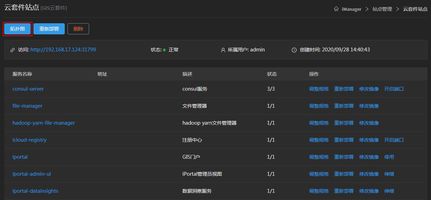Open the consul-server service link
This screenshot has width=431, height=200.
tap(28, 89)
